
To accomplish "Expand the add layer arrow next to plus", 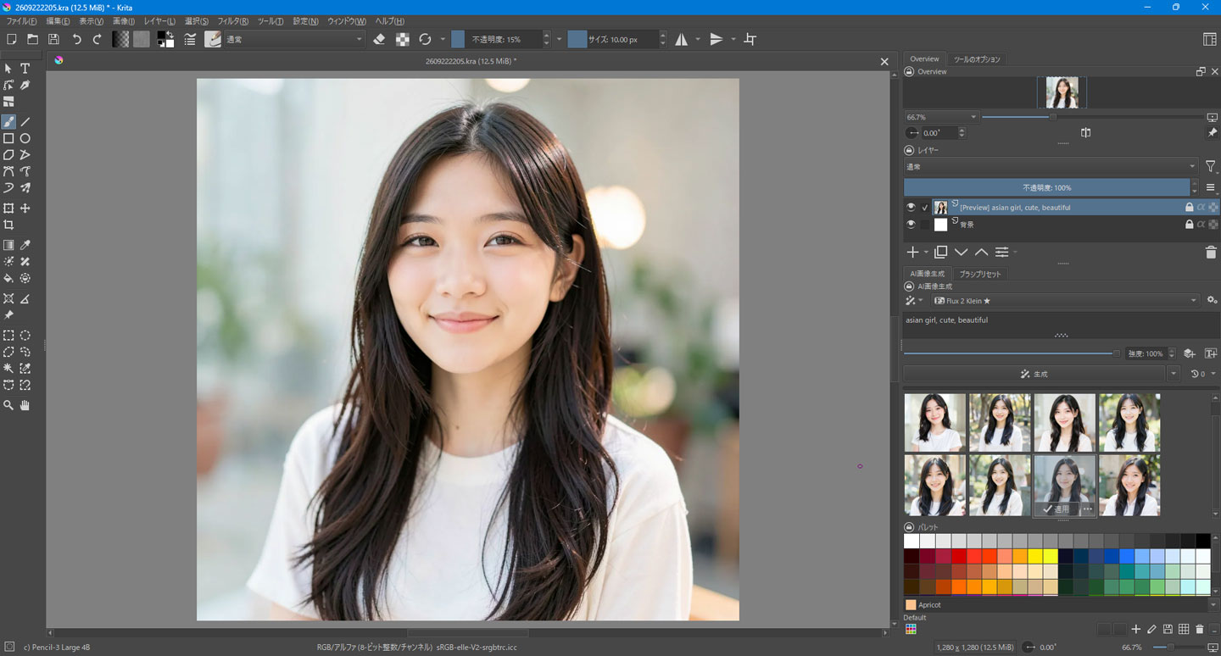I will point(926,253).
